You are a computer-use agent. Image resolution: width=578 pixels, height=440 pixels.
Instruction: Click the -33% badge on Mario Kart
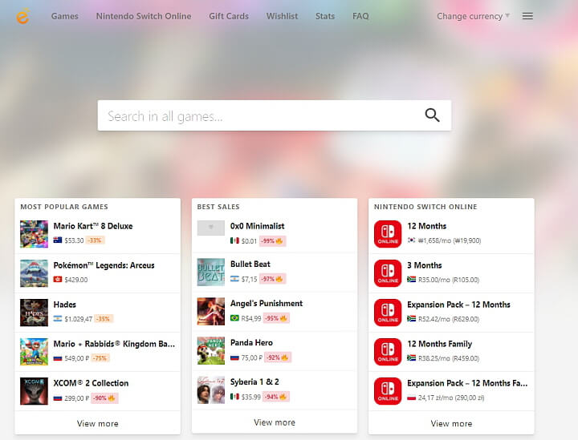95,240
